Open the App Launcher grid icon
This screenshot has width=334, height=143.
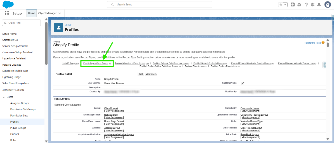coord(7,13)
